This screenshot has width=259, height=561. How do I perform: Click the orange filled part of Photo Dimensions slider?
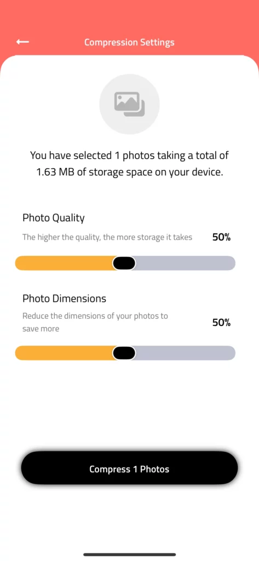coord(65,353)
